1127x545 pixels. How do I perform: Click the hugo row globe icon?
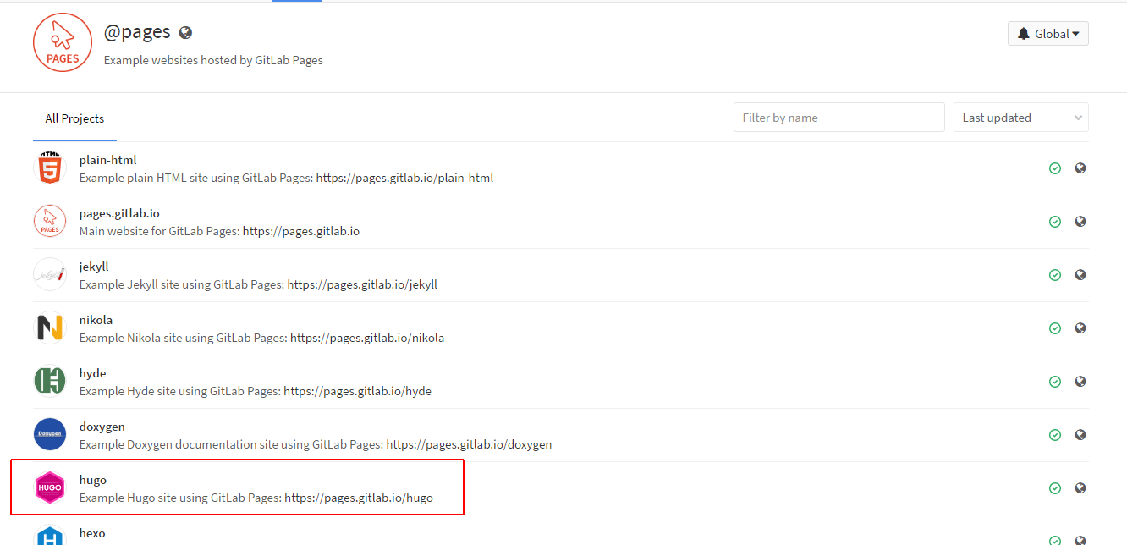1080,488
